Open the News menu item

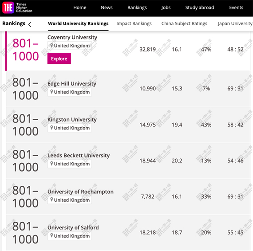coord(107,8)
